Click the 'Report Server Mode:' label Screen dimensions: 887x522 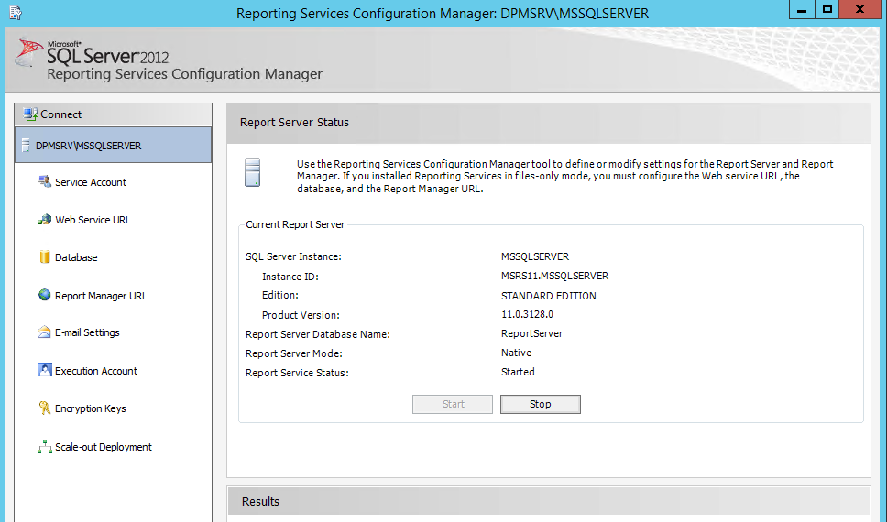point(293,353)
